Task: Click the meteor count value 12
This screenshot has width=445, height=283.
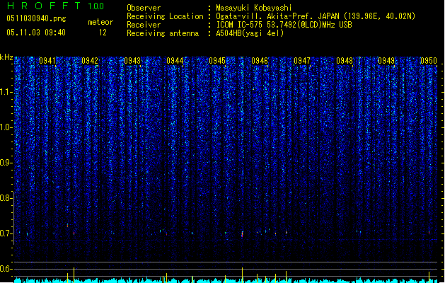Action: (x=103, y=33)
